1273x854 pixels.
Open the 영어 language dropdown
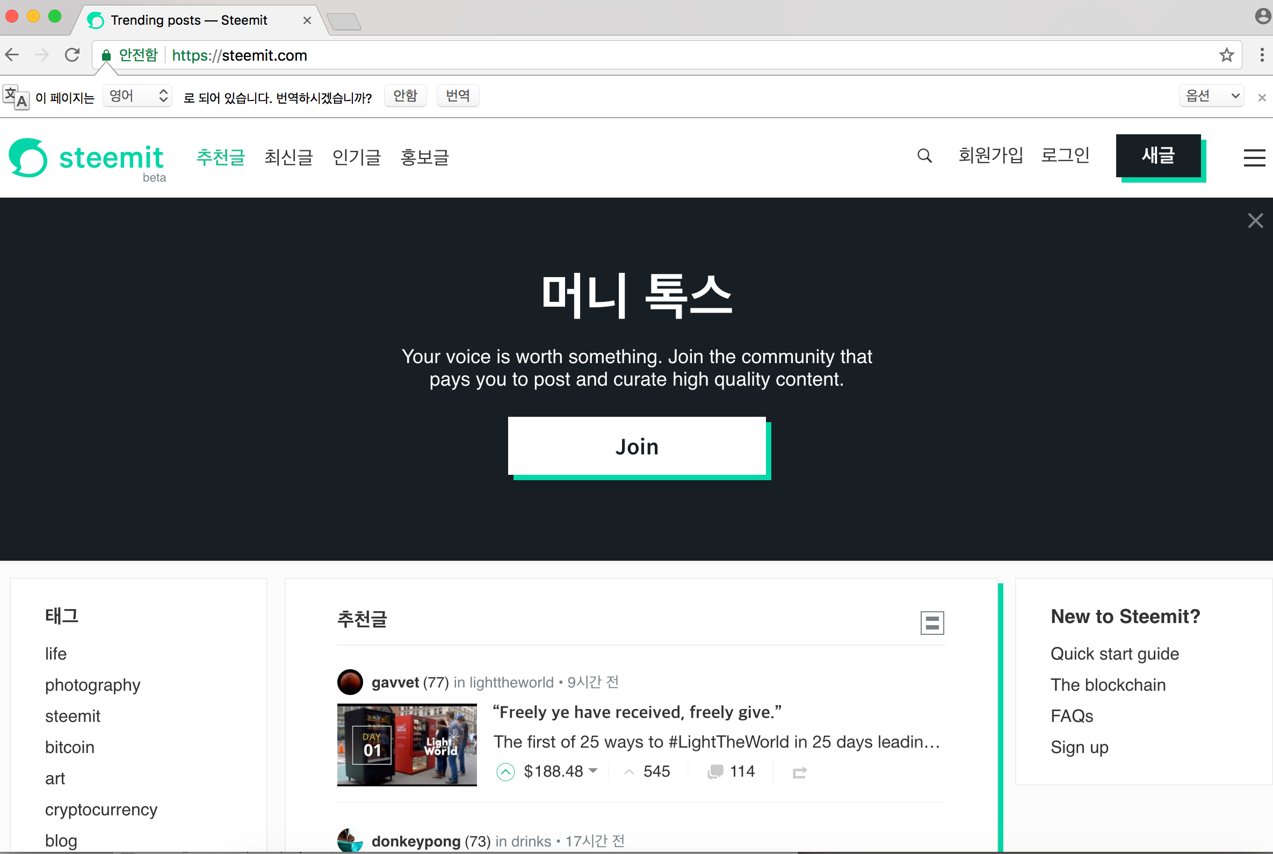click(138, 96)
